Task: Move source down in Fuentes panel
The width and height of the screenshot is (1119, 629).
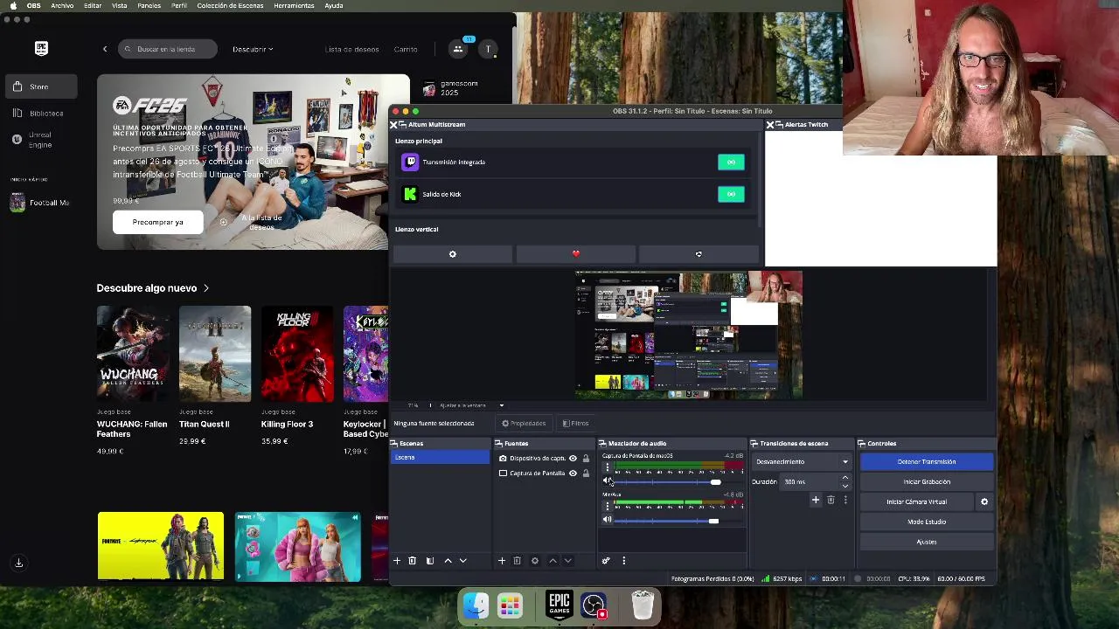Action: point(568,561)
